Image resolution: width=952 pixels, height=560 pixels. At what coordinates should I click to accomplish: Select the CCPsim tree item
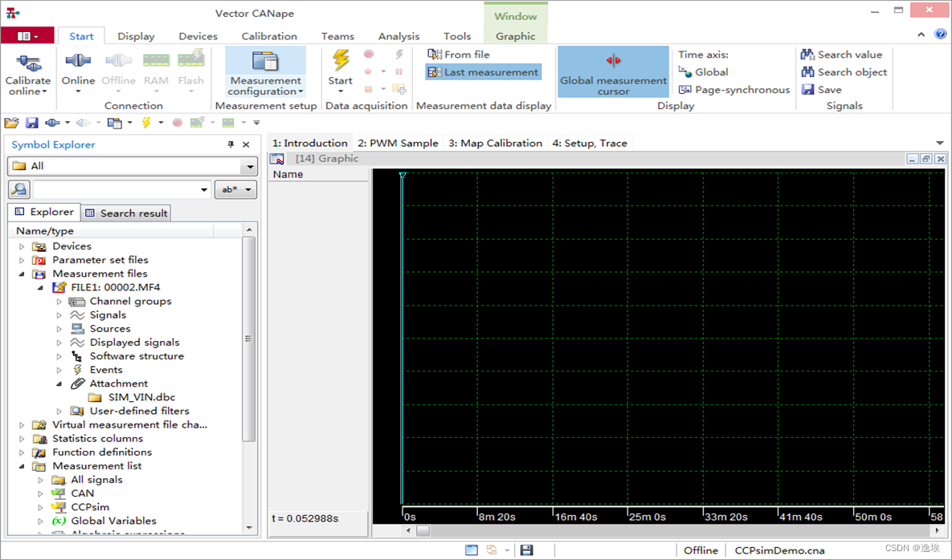coord(90,507)
